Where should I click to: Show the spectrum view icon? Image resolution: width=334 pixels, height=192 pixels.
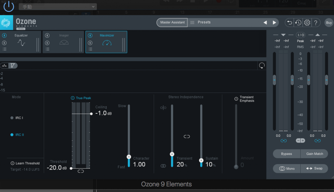coord(4,66)
